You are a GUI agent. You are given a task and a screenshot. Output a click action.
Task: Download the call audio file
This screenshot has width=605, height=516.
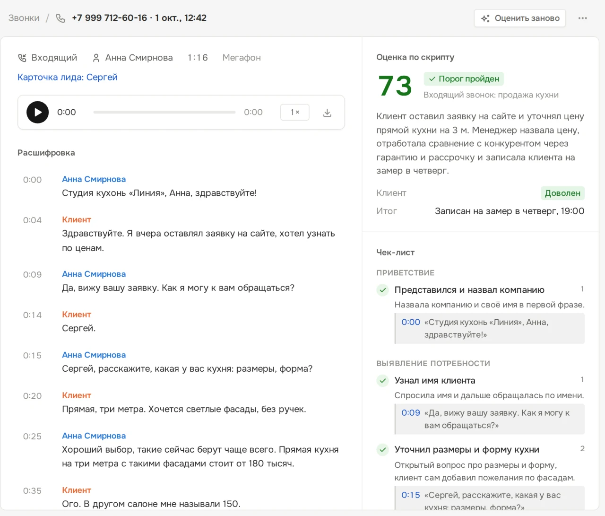[x=327, y=113]
